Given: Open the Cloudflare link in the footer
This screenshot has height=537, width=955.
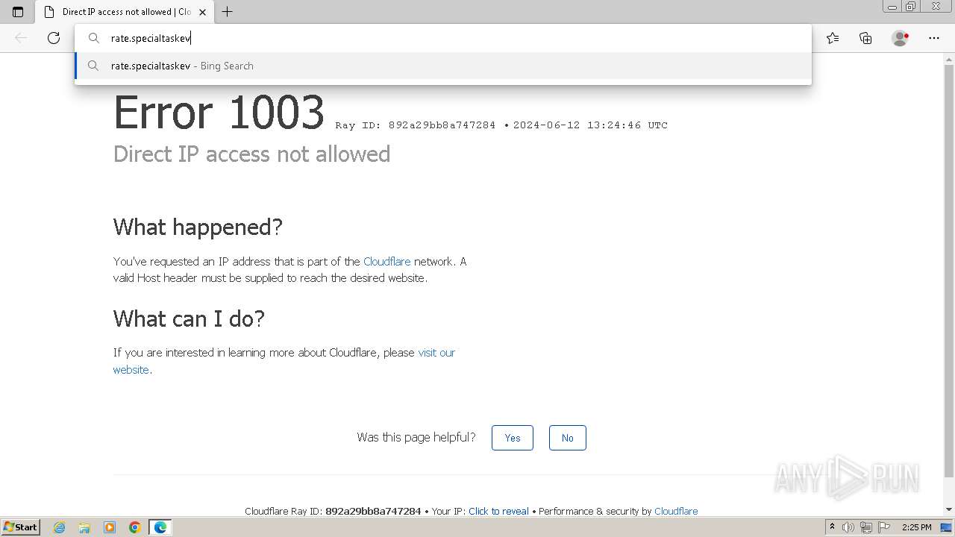Looking at the screenshot, I should (676, 511).
